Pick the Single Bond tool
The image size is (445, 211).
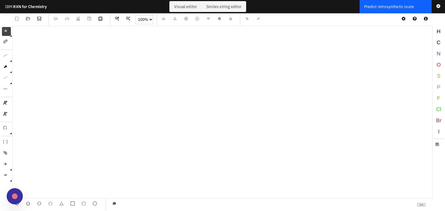click(x=5, y=55)
